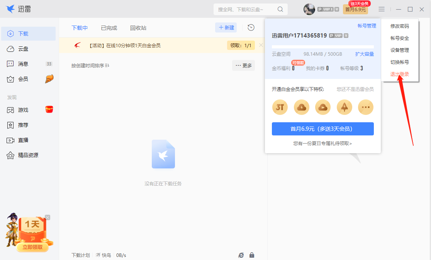Screen dimensions: 431x260
Task: Click the lock icon in status bar
Action: pos(251,255)
